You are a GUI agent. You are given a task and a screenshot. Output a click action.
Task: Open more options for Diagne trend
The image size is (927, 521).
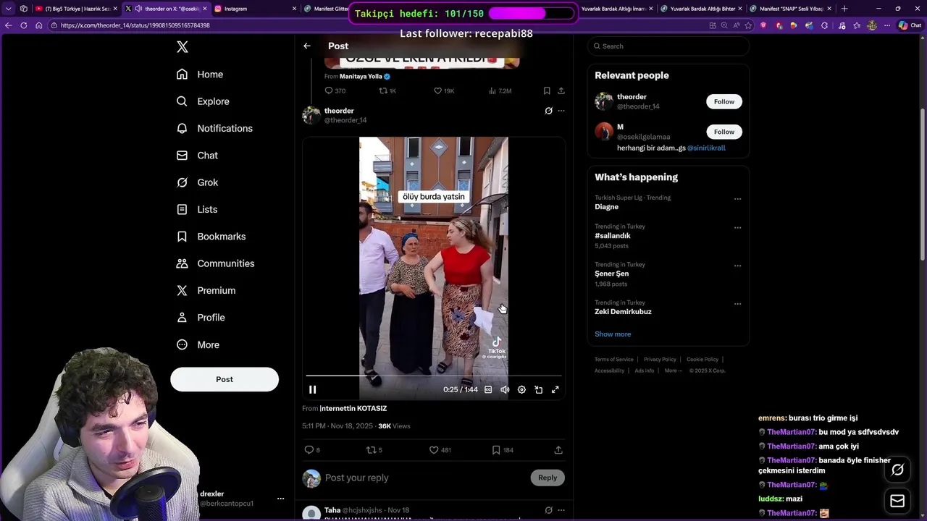point(737,199)
